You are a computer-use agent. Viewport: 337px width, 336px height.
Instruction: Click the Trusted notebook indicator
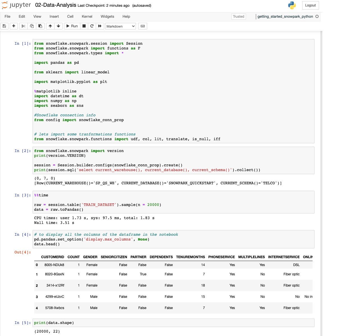(238, 17)
